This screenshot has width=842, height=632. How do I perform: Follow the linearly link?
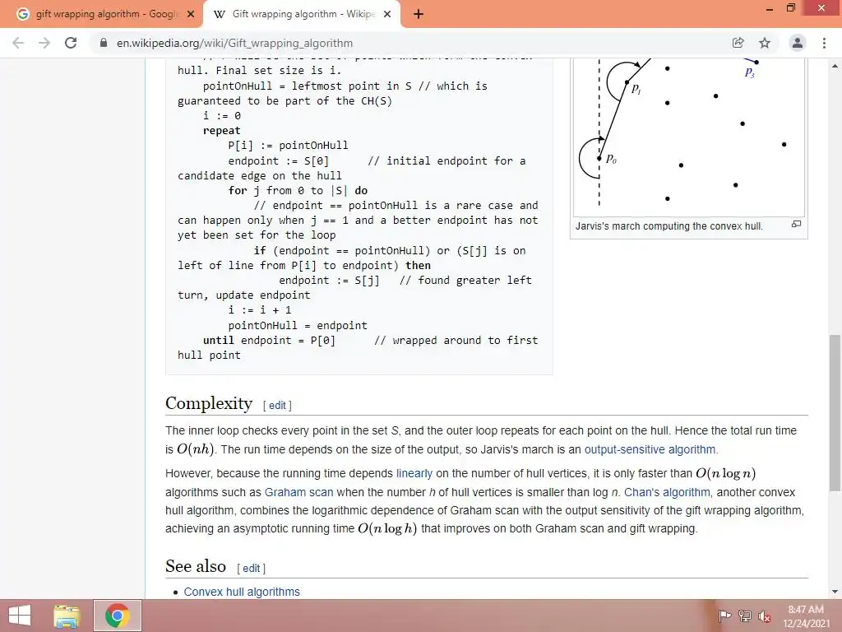click(x=414, y=473)
